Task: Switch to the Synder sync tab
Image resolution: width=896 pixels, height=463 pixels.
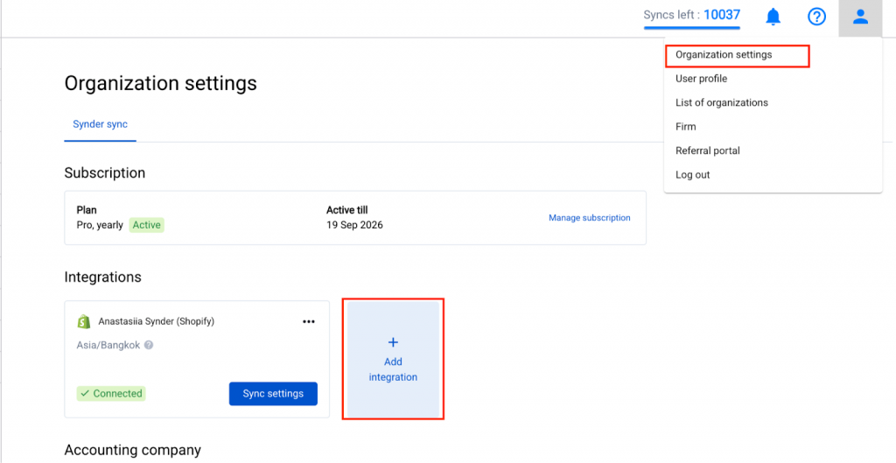Action: click(x=100, y=124)
